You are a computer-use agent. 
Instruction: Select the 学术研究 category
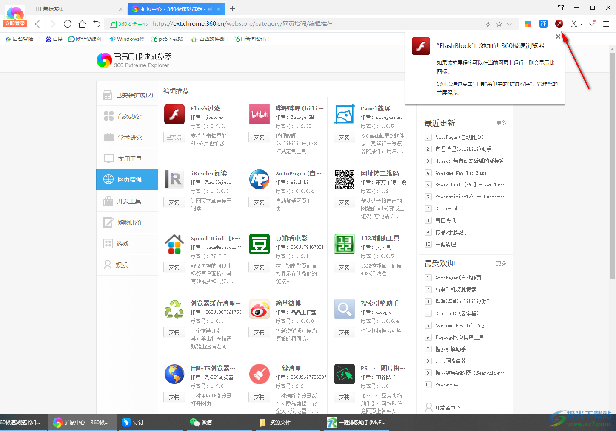[x=127, y=138]
